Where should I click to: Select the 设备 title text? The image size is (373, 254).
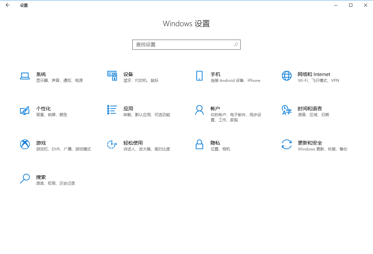click(x=128, y=74)
